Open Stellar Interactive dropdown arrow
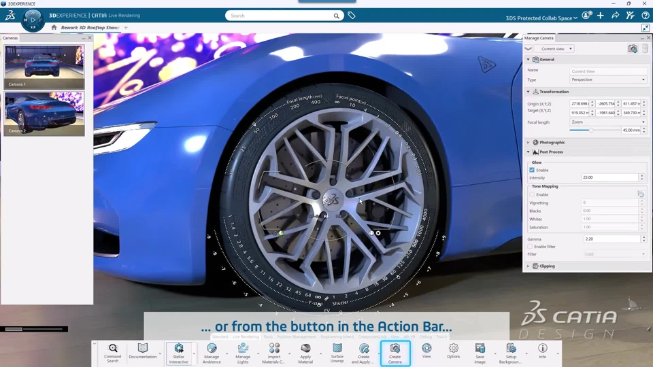Viewport: 653px width, 367px height. 194,353
